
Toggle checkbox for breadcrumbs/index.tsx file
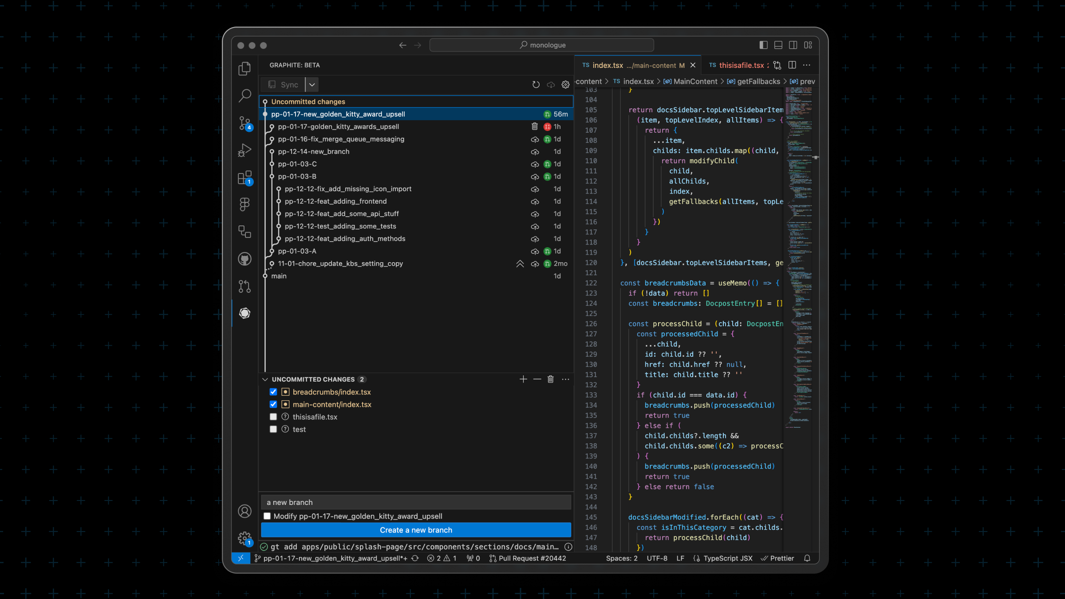[x=273, y=392]
